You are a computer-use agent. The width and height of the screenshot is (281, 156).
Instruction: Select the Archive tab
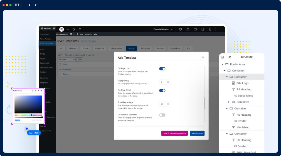(160, 49)
